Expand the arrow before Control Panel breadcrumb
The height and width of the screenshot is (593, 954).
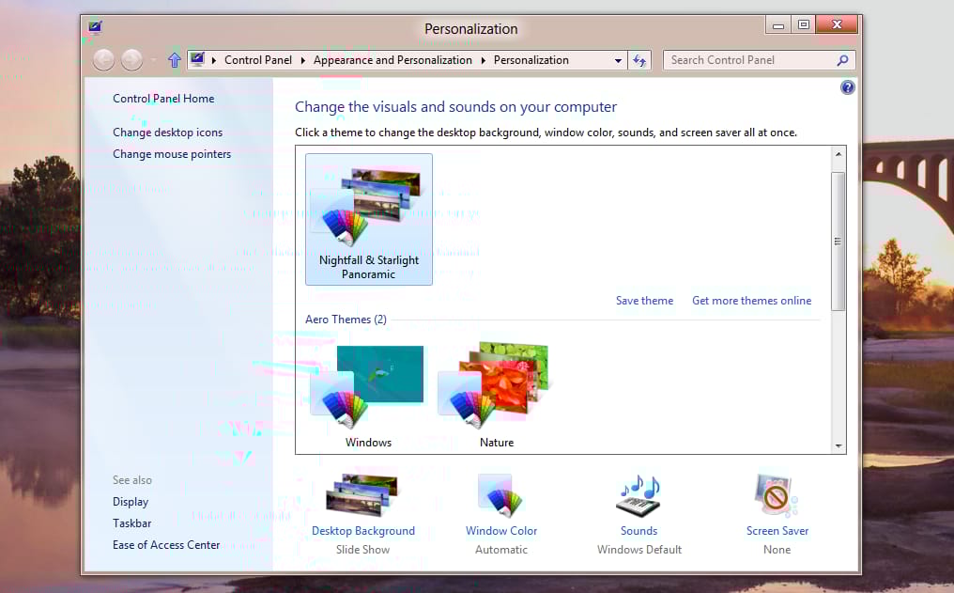pos(213,59)
